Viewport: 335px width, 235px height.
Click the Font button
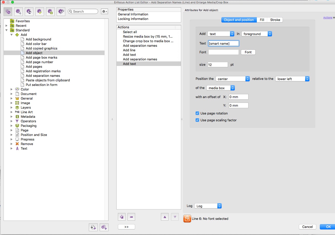pos(248,52)
